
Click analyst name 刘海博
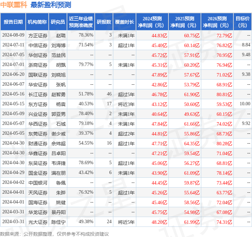tap(59, 45)
